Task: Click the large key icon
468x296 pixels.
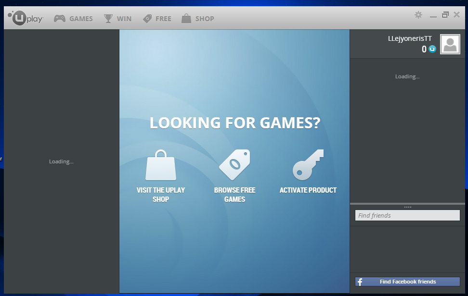Action: [x=308, y=165]
